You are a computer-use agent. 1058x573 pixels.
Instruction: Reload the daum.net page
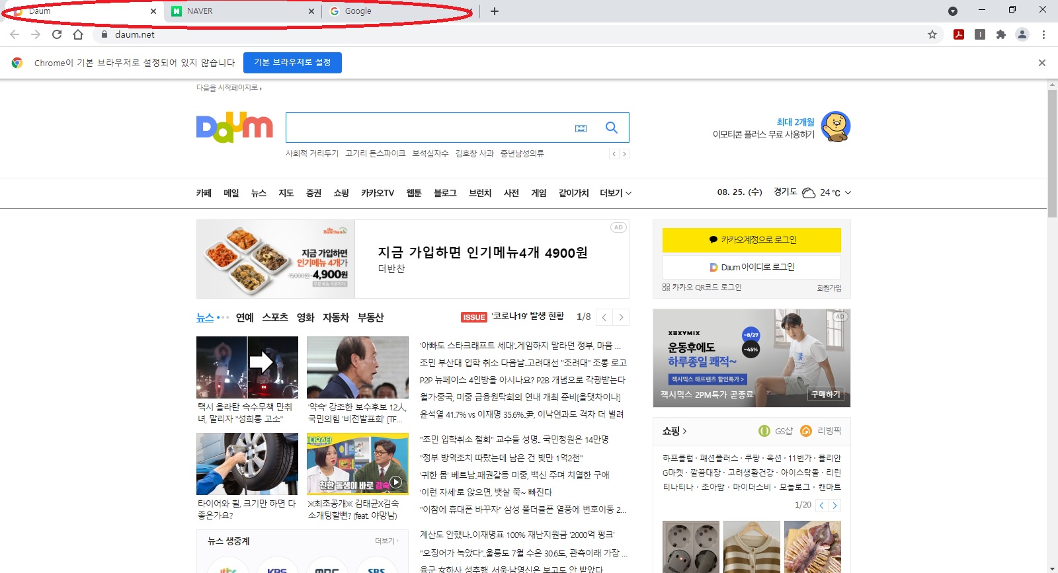pos(57,34)
